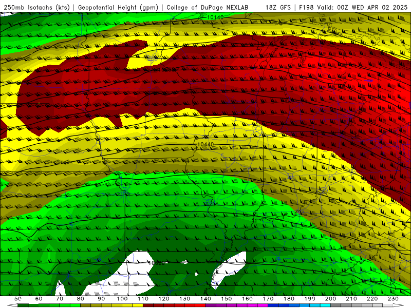Click the 110 knots legend label
The height and width of the screenshot is (308, 411).
pos(143,299)
